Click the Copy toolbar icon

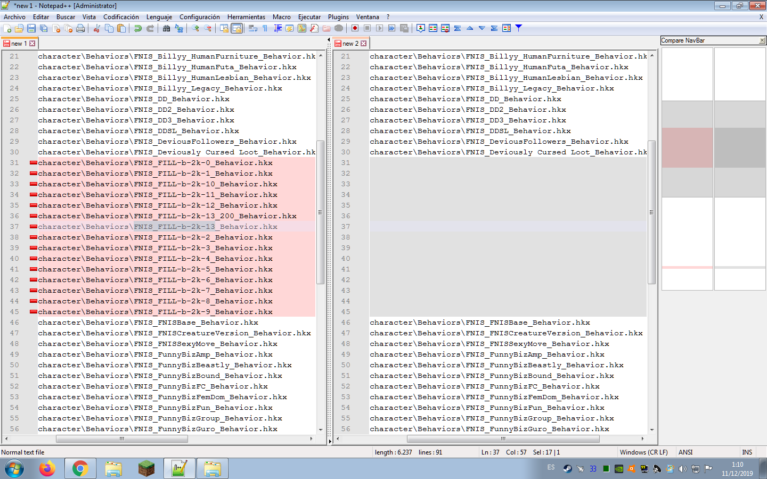tap(109, 28)
